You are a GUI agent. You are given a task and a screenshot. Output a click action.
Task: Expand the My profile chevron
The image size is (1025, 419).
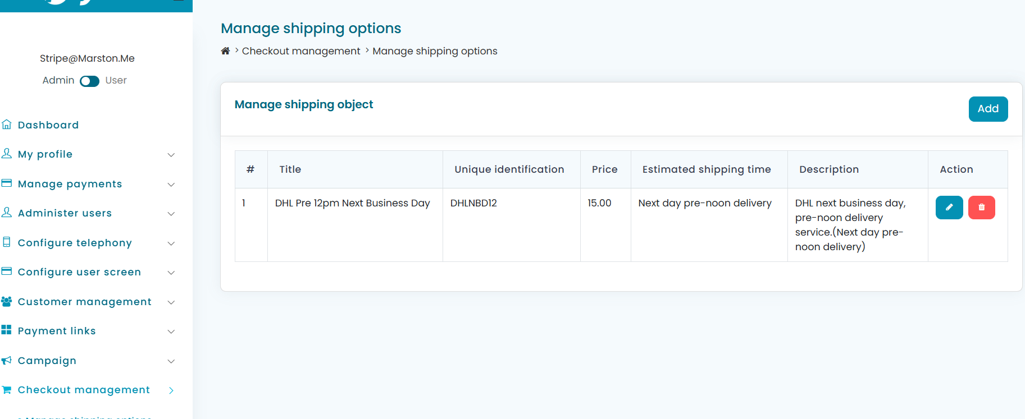171,155
